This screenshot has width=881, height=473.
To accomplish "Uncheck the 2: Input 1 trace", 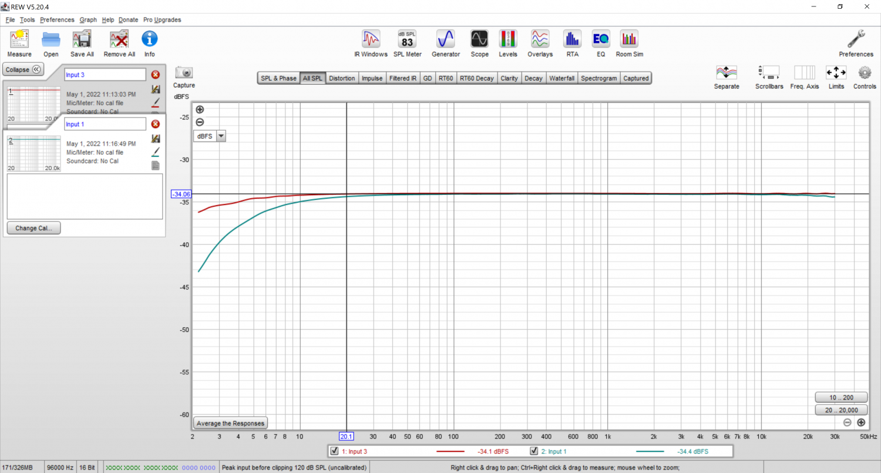I will pyautogui.click(x=534, y=451).
